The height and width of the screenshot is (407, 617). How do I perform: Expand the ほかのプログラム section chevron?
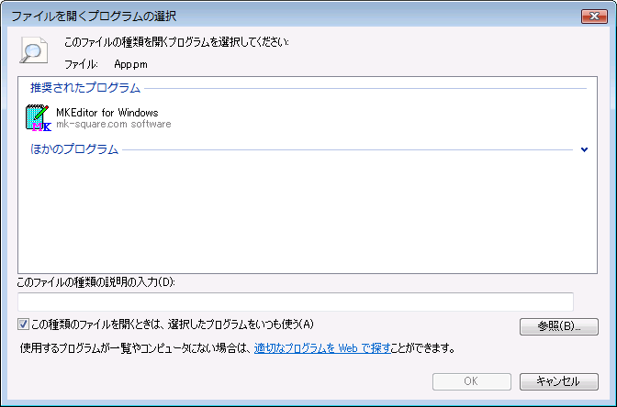pos(584,149)
